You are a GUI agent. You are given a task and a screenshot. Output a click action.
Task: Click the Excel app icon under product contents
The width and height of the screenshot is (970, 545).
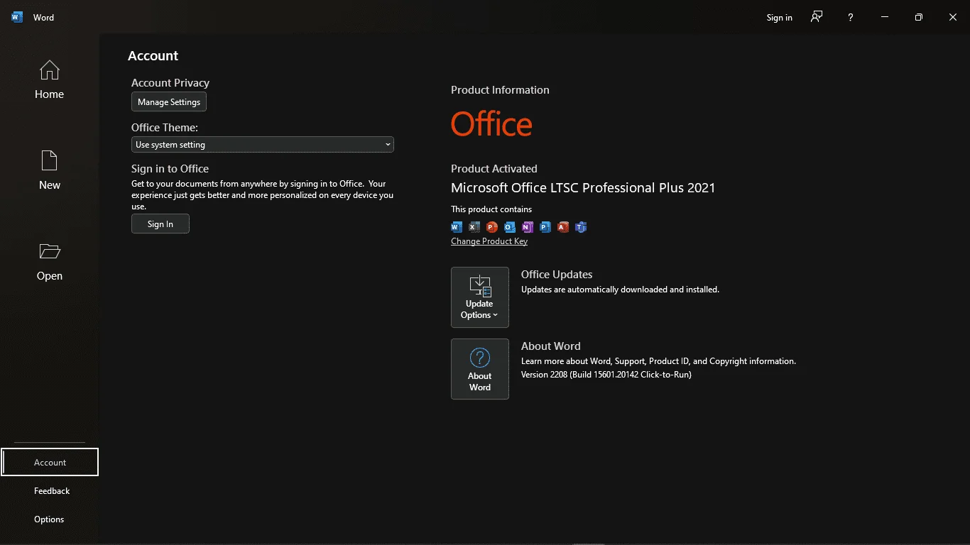click(474, 227)
